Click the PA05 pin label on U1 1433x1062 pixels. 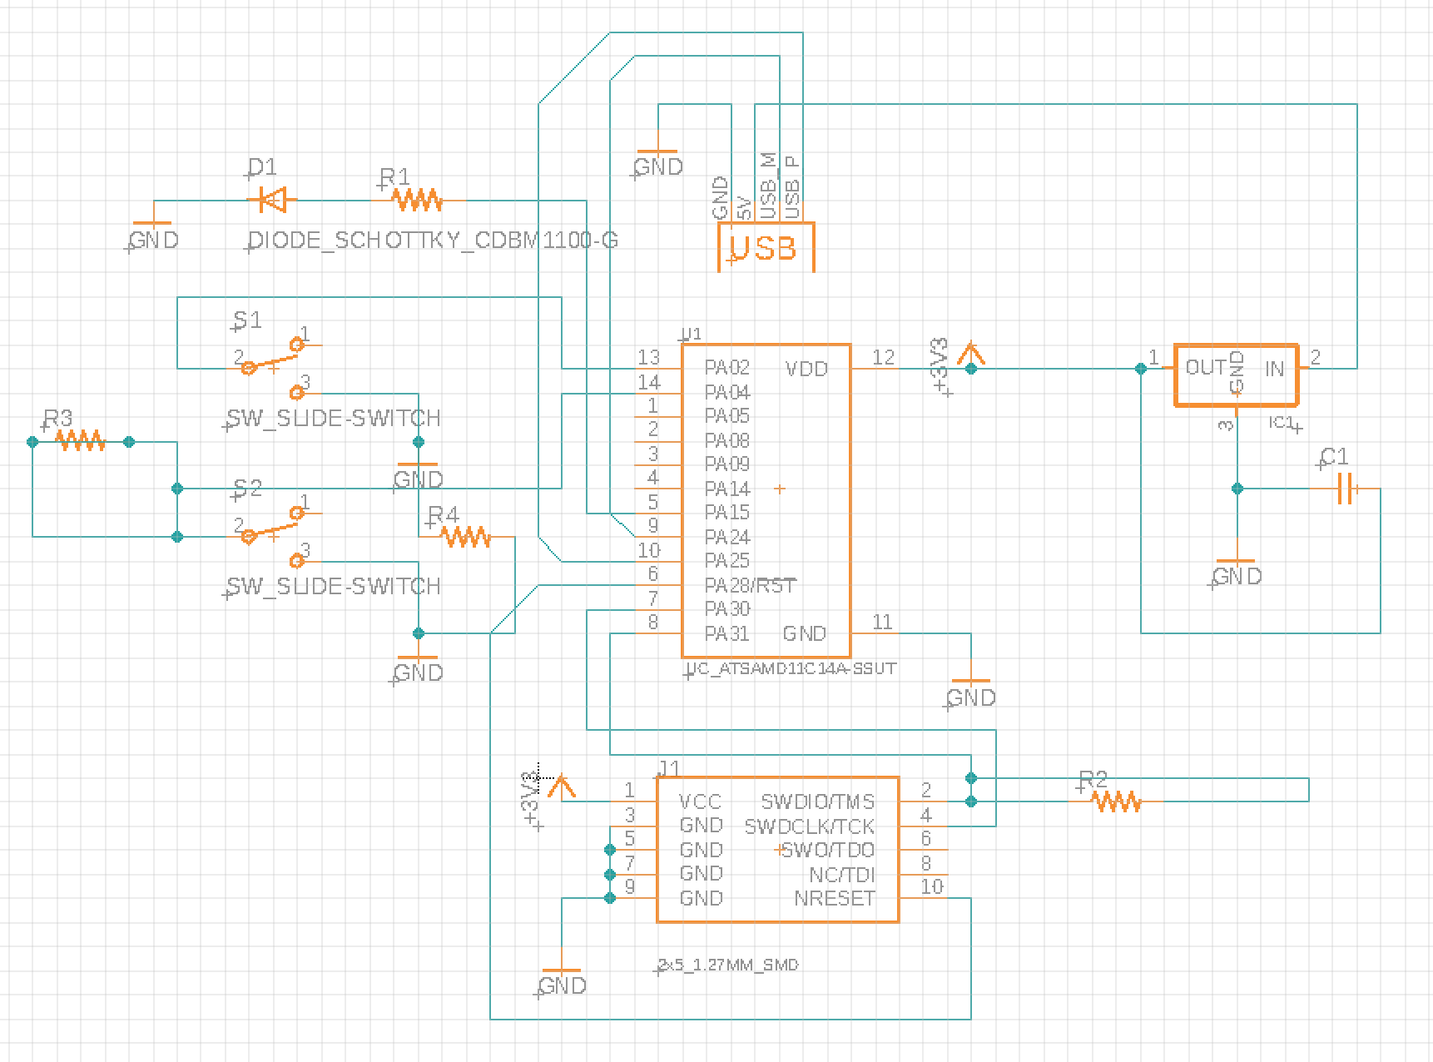(727, 416)
